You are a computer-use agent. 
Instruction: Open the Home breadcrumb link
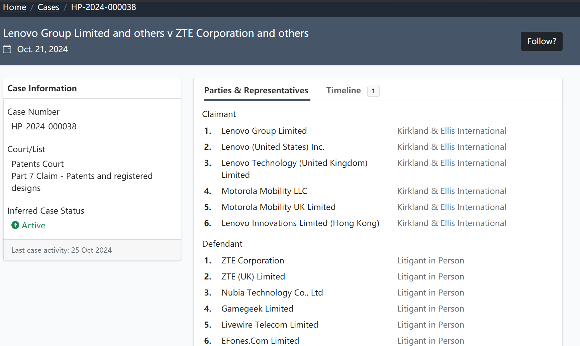14,7
